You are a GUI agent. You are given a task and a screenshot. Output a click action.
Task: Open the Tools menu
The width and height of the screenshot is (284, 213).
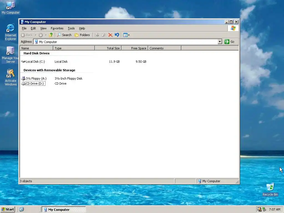(x=71, y=28)
